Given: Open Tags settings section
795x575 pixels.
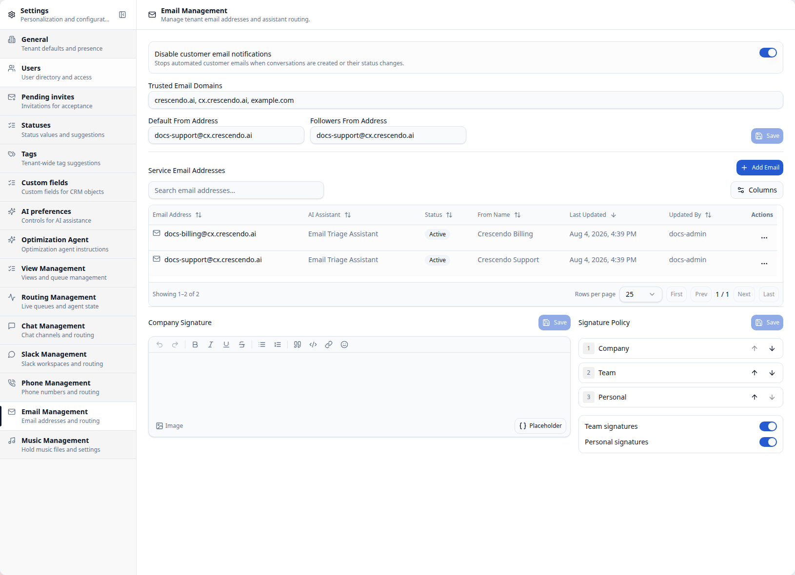Looking at the screenshot, I should point(68,158).
